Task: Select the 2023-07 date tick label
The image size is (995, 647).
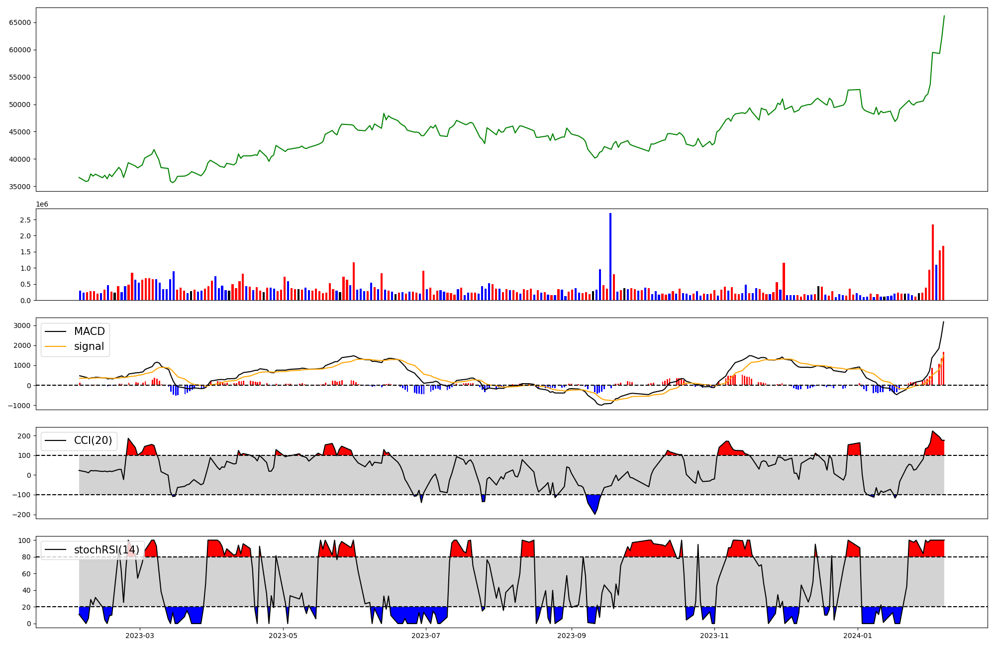Action: click(x=426, y=636)
